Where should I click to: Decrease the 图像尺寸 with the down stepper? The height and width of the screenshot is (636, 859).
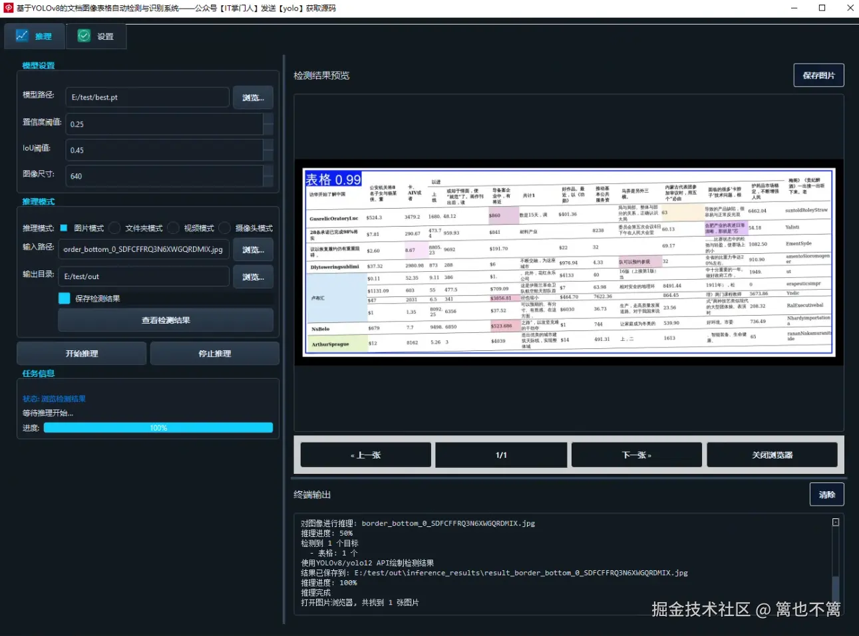[x=268, y=181]
